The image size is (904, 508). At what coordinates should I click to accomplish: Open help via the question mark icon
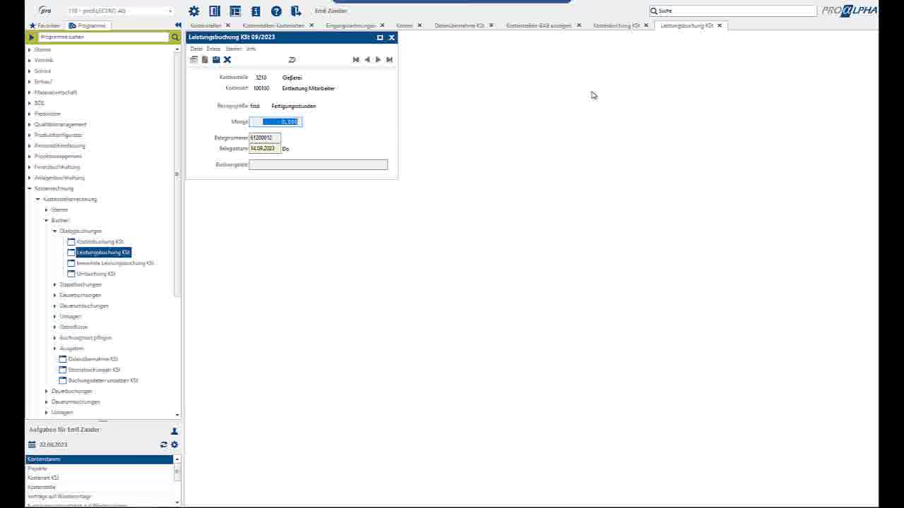click(276, 11)
